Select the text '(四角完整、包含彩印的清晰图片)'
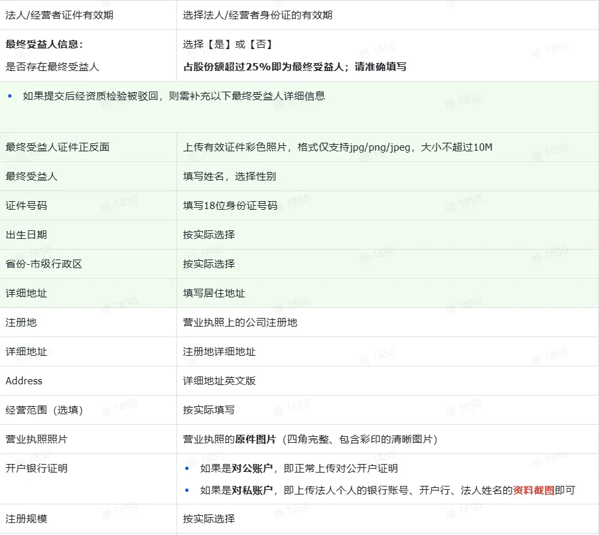Screen dimensions: 599x535 click(x=360, y=439)
